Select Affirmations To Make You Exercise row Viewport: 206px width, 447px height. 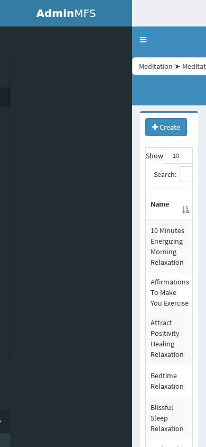[x=169, y=292]
